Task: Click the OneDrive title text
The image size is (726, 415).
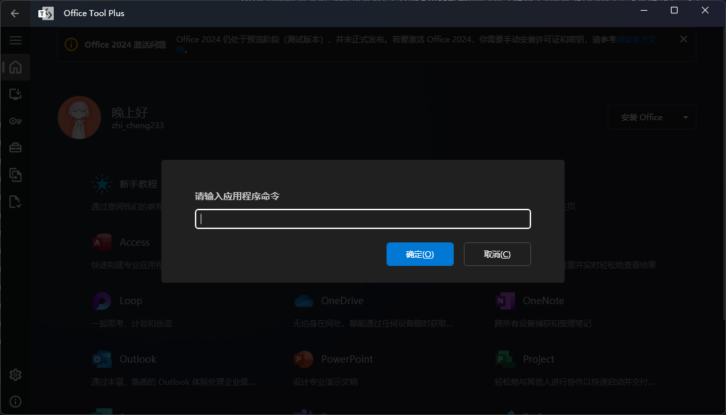Action: (342, 301)
